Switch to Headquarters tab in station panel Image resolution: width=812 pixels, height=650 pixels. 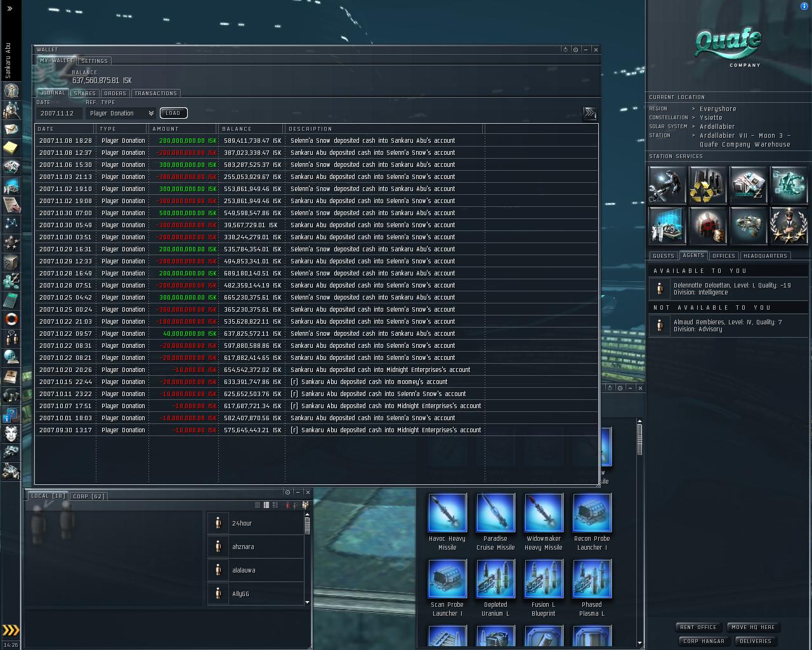pyautogui.click(x=765, y=256)
